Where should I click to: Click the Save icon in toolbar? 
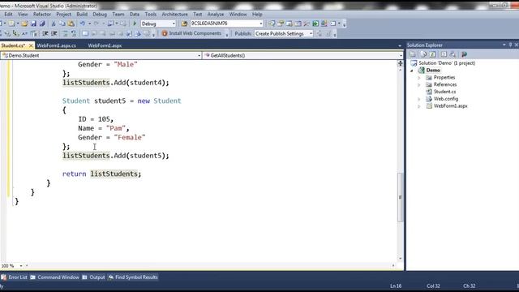[33, 24]
